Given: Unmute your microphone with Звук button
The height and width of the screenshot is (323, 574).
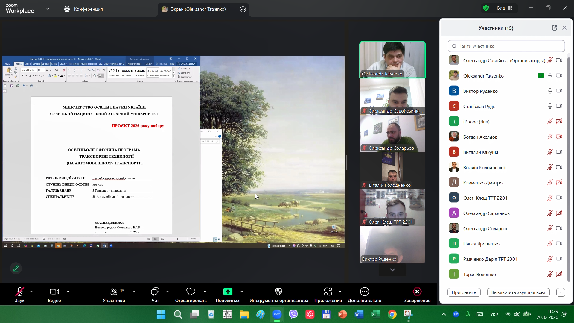Looking at the screenshot, I should click(20, 292).
